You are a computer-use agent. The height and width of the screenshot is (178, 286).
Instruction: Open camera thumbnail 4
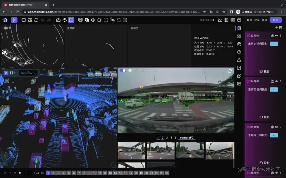[220, 151]
